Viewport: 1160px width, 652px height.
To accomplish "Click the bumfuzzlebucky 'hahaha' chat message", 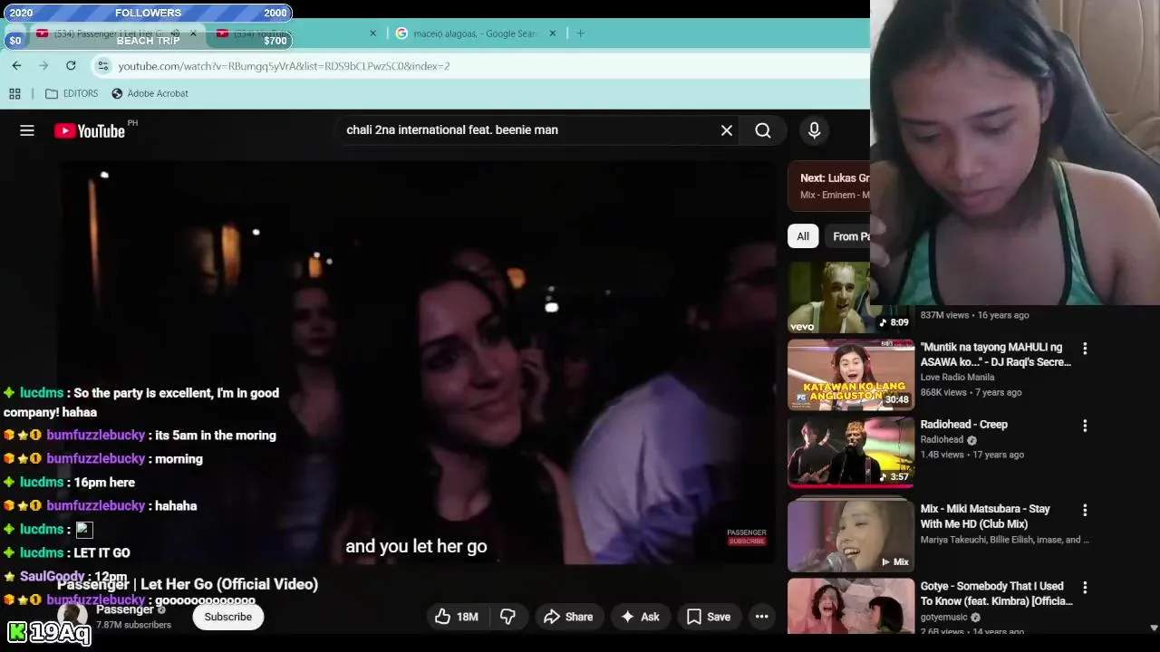I will (x=100, y=505).
